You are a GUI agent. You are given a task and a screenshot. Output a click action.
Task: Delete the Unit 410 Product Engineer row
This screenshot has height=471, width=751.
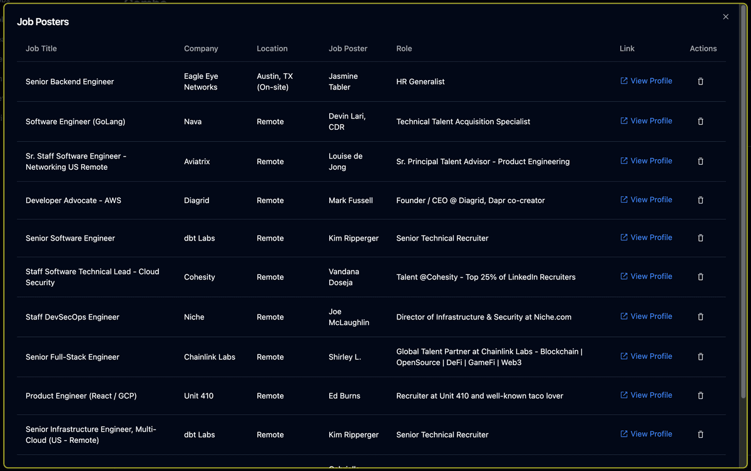point(700,396)
